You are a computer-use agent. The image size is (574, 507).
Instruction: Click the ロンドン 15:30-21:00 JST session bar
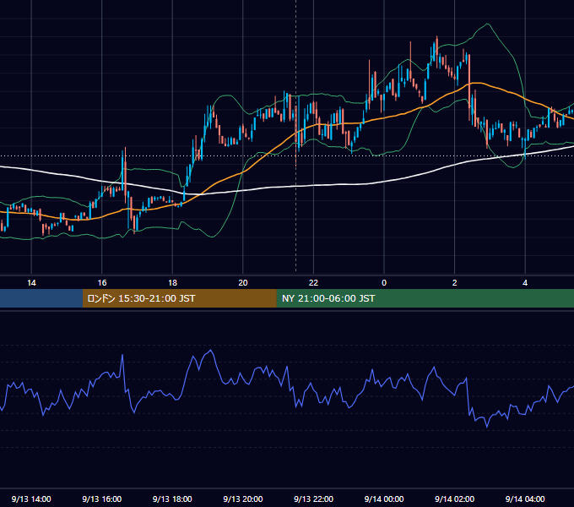(x=179, y=298)
